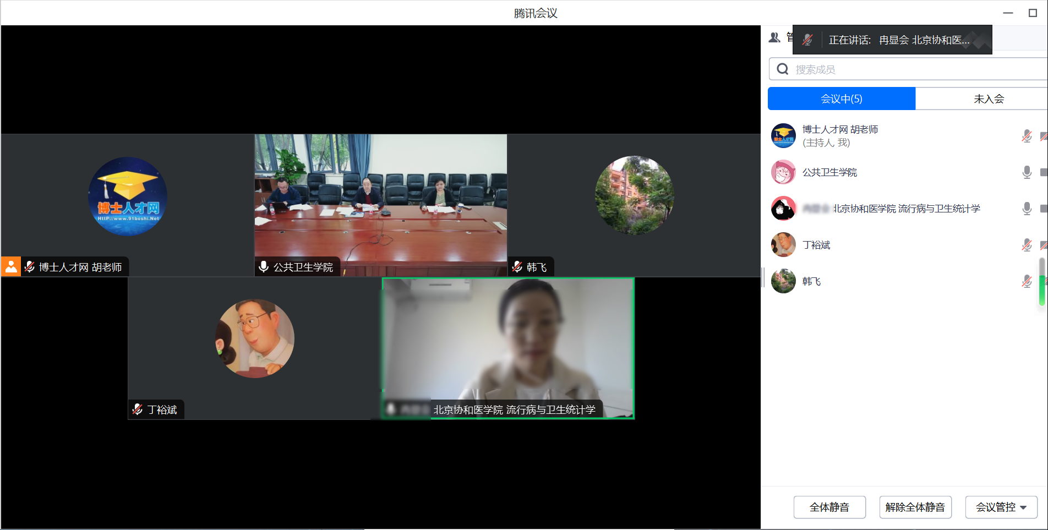Click muted mic icon on 丁裕斌 tile

(138, 409)
